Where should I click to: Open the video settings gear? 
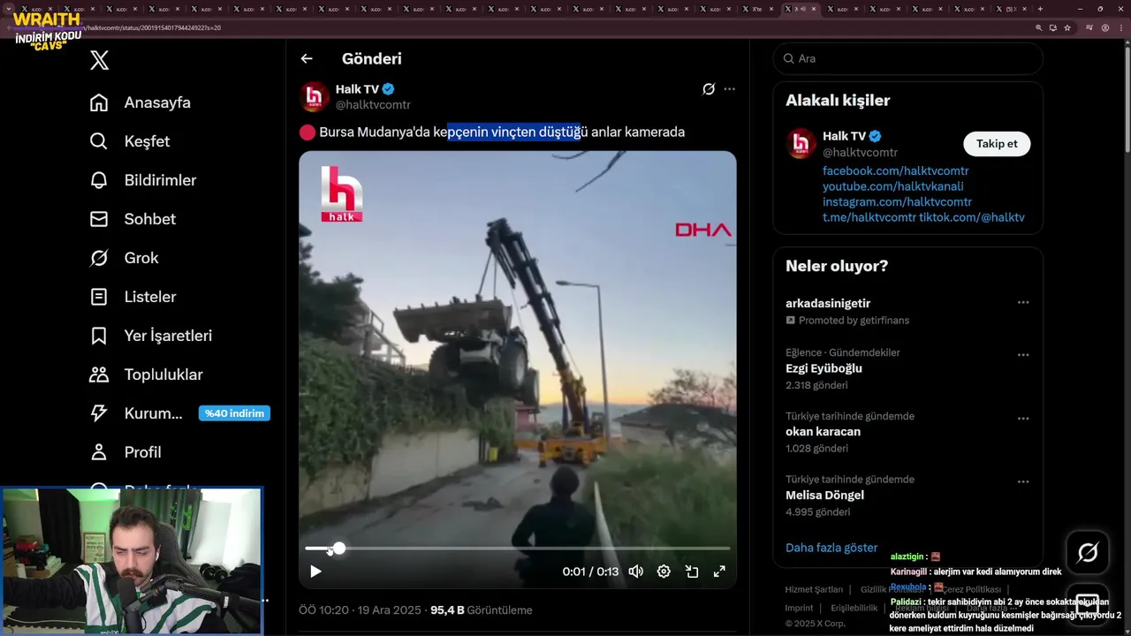[x=664, y=572]
